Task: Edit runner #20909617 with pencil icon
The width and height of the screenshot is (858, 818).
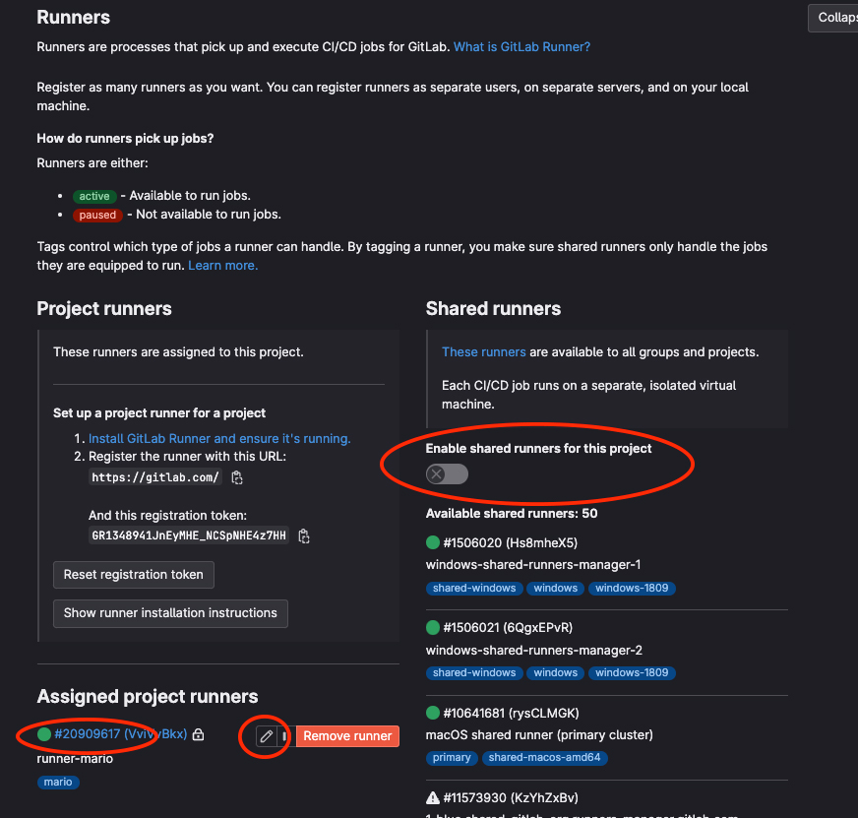Action: 267,736
